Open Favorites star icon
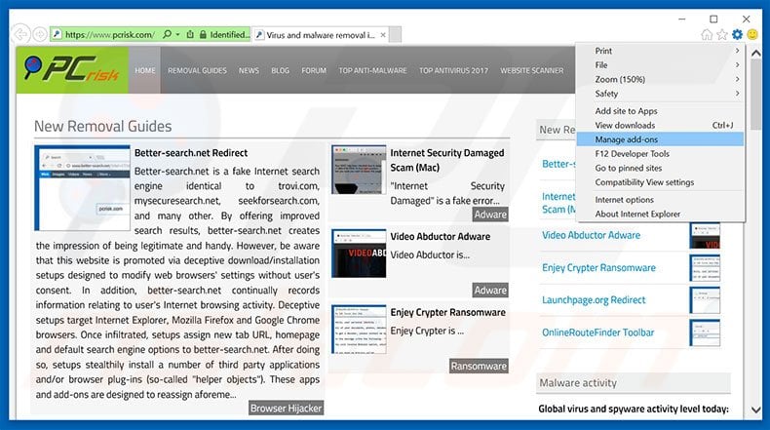Screen dimensions: 770x430 pos(722,34)
